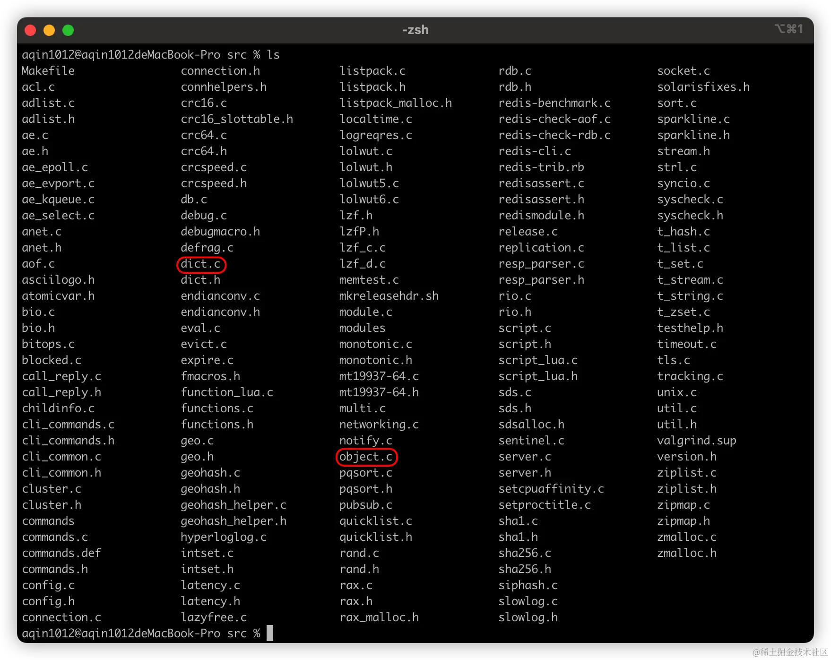Screen dimensions: 831x660
Task: Click the crcspeed.c file name
Action: click(x=214, y=167)
